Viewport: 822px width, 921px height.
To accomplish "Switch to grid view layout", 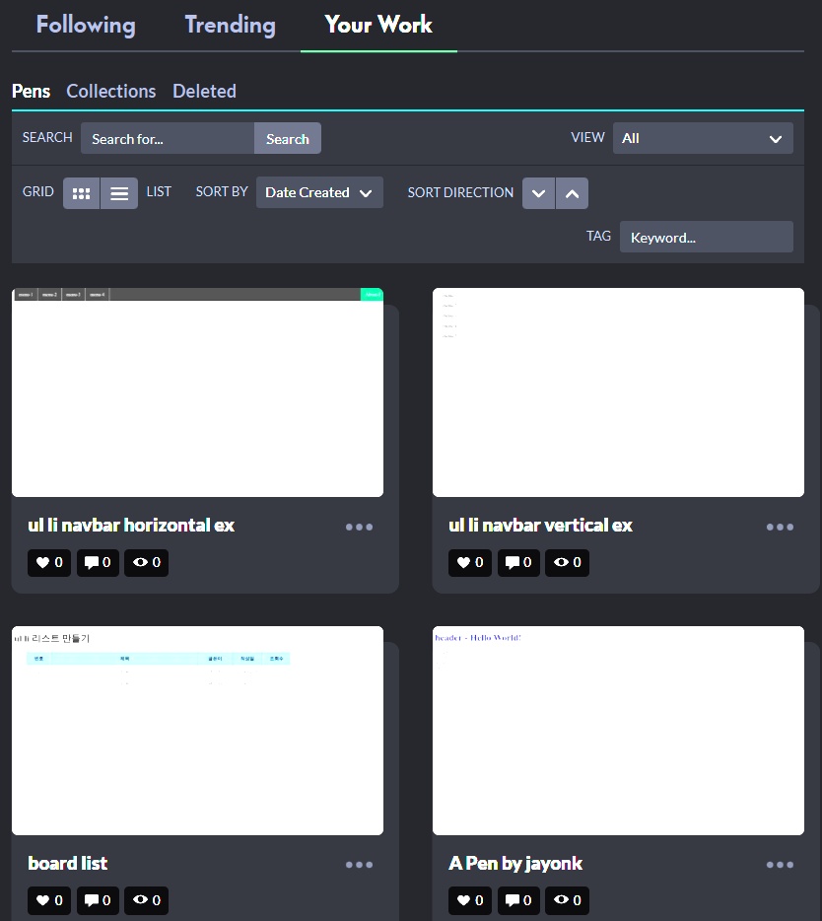I will [x=81, y=192].
